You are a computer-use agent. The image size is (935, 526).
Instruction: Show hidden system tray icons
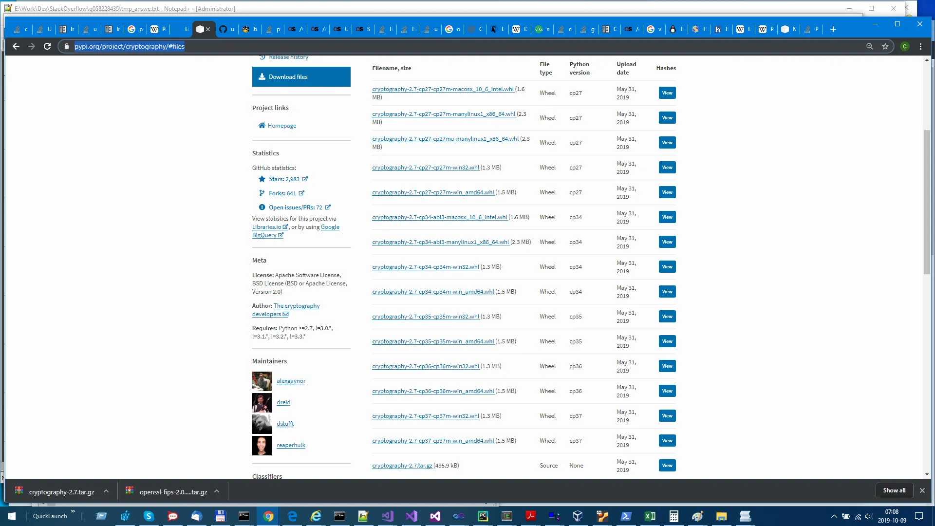(834, 516)
